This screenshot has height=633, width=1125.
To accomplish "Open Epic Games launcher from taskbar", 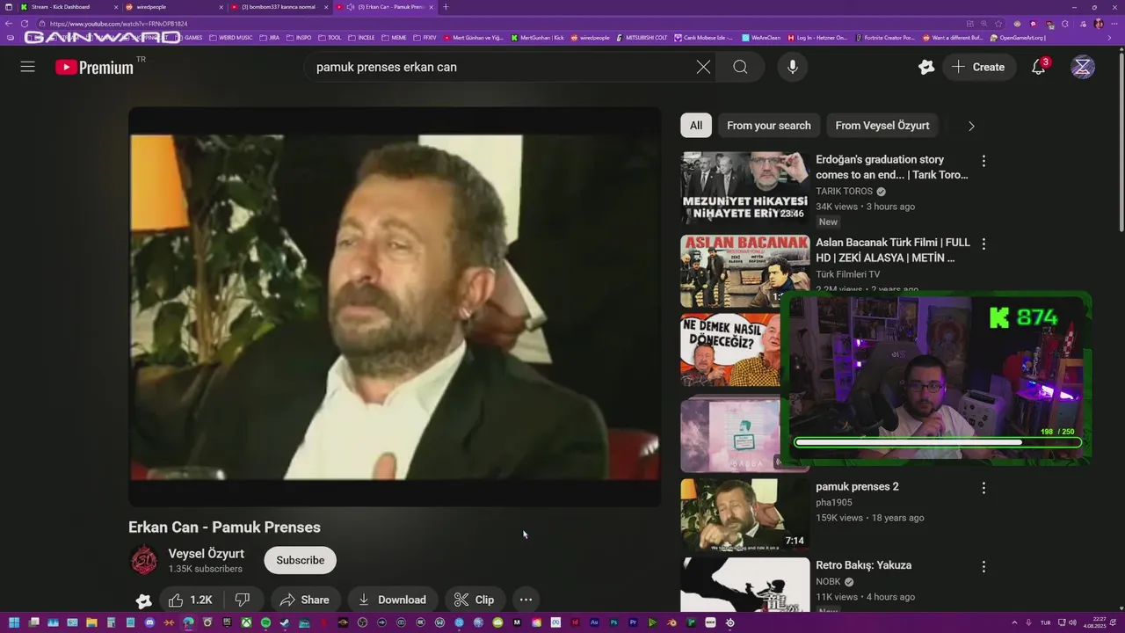I will tap(227, 622).
